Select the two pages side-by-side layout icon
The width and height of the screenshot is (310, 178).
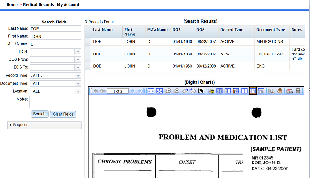click(245, 91)
